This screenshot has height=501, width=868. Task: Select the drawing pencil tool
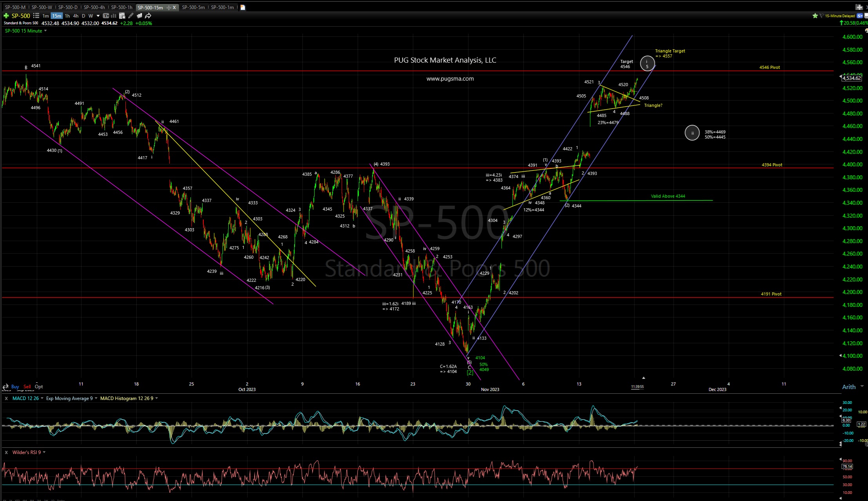[x=131, y=16]
